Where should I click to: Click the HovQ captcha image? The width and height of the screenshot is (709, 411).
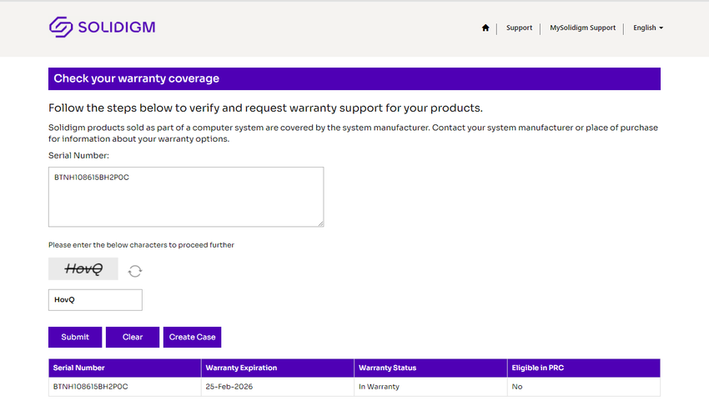(83, 268)
